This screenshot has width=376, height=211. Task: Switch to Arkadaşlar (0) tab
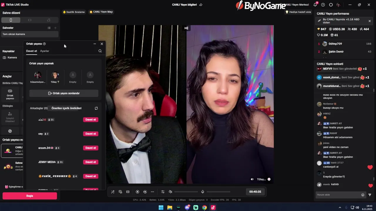click(39, 108)
